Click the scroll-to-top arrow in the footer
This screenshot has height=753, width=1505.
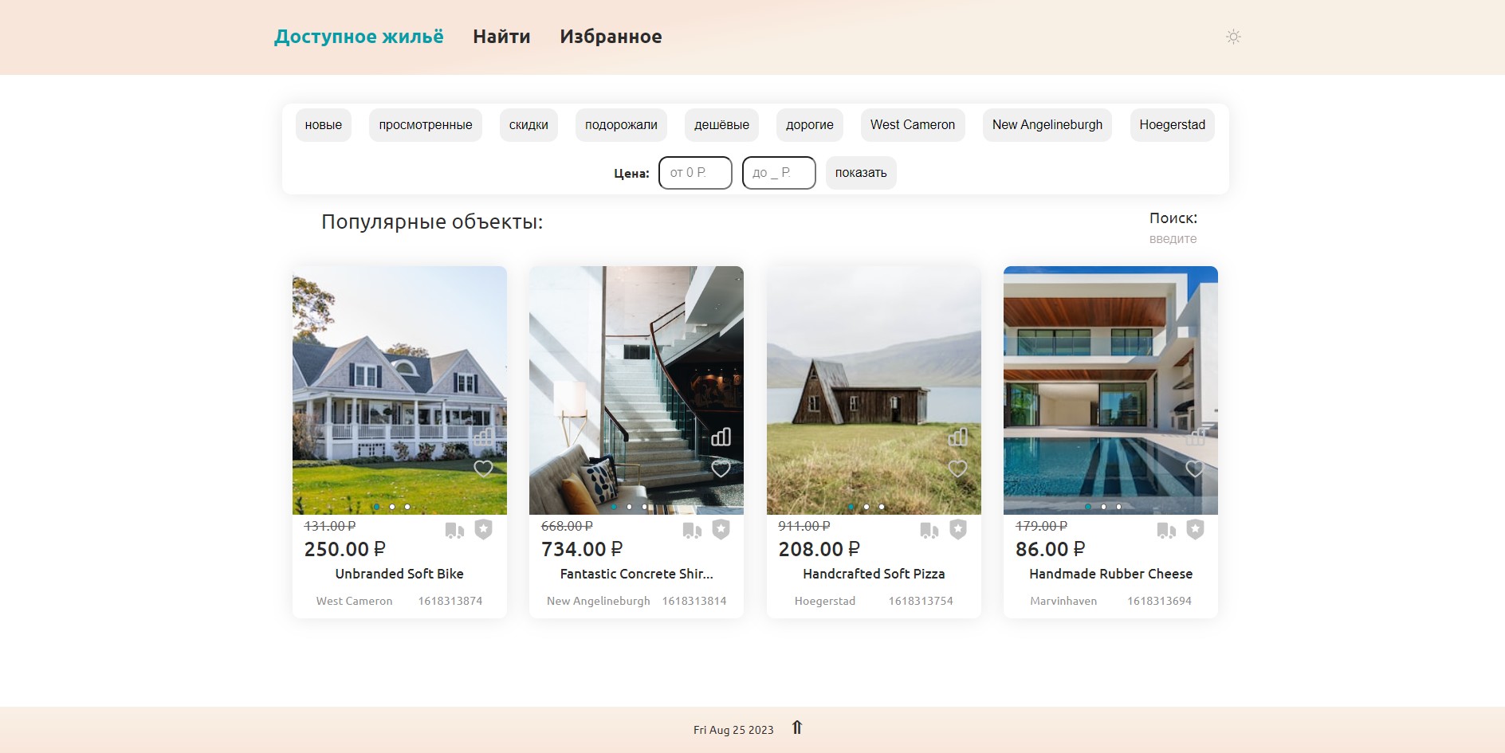click(796, 728)
